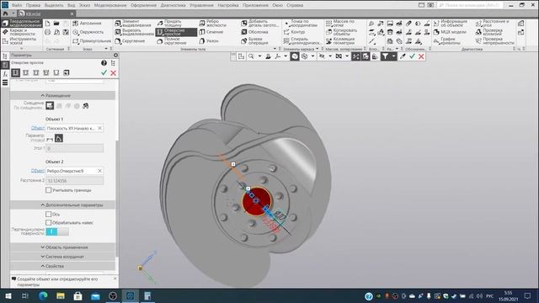The width and height of the screenshot is (539, 303).
Task: Check Обрабатывать навес checkbox
Action: (49, 222)
